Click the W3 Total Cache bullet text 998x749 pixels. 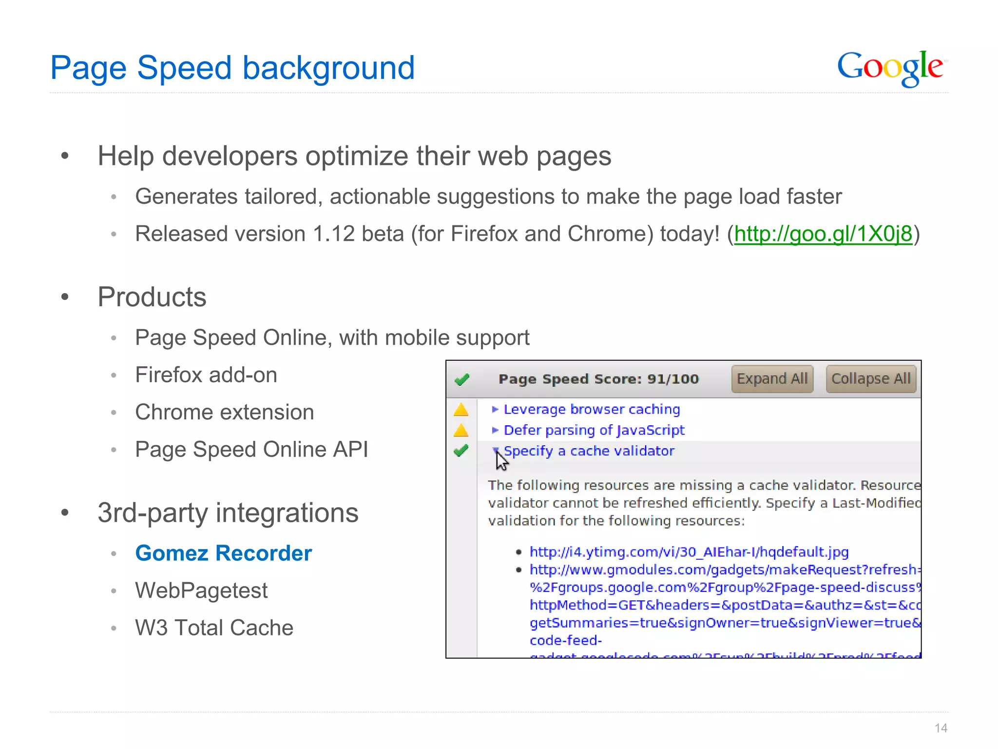coord(214,628)
